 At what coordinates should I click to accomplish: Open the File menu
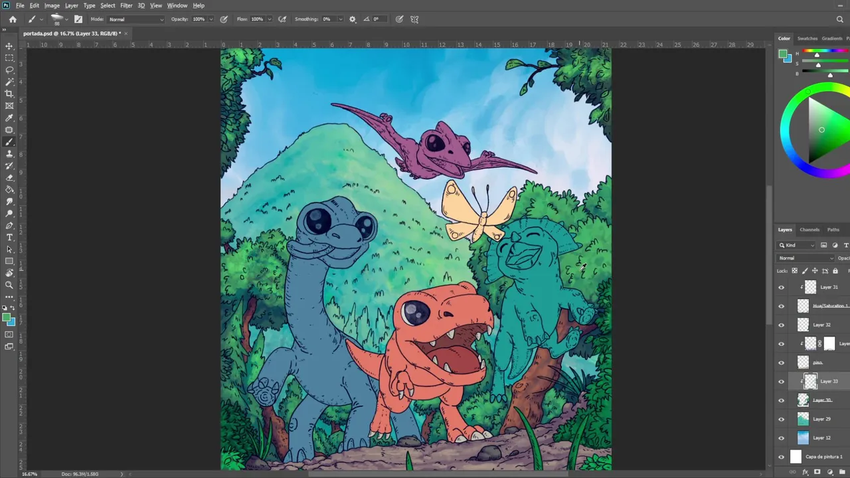[x=20, y=5]
